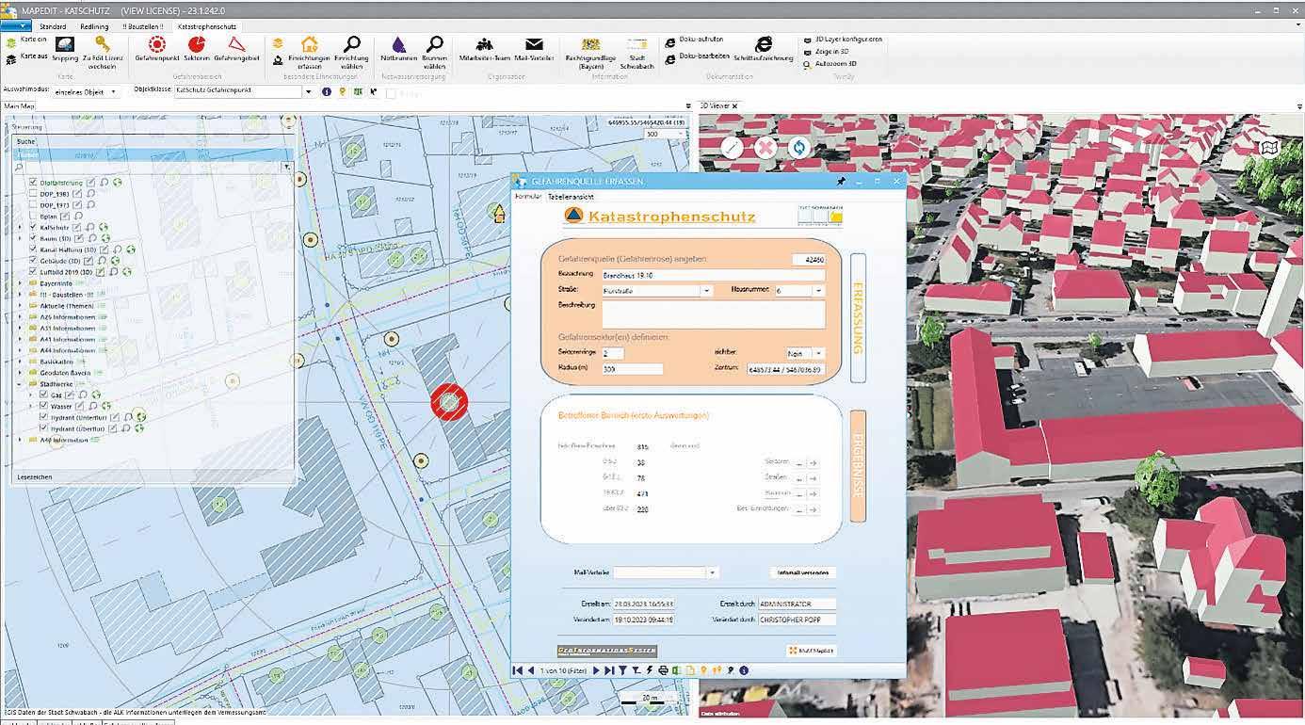Open the Auswahlmodus dropdown

click(113, 92)
